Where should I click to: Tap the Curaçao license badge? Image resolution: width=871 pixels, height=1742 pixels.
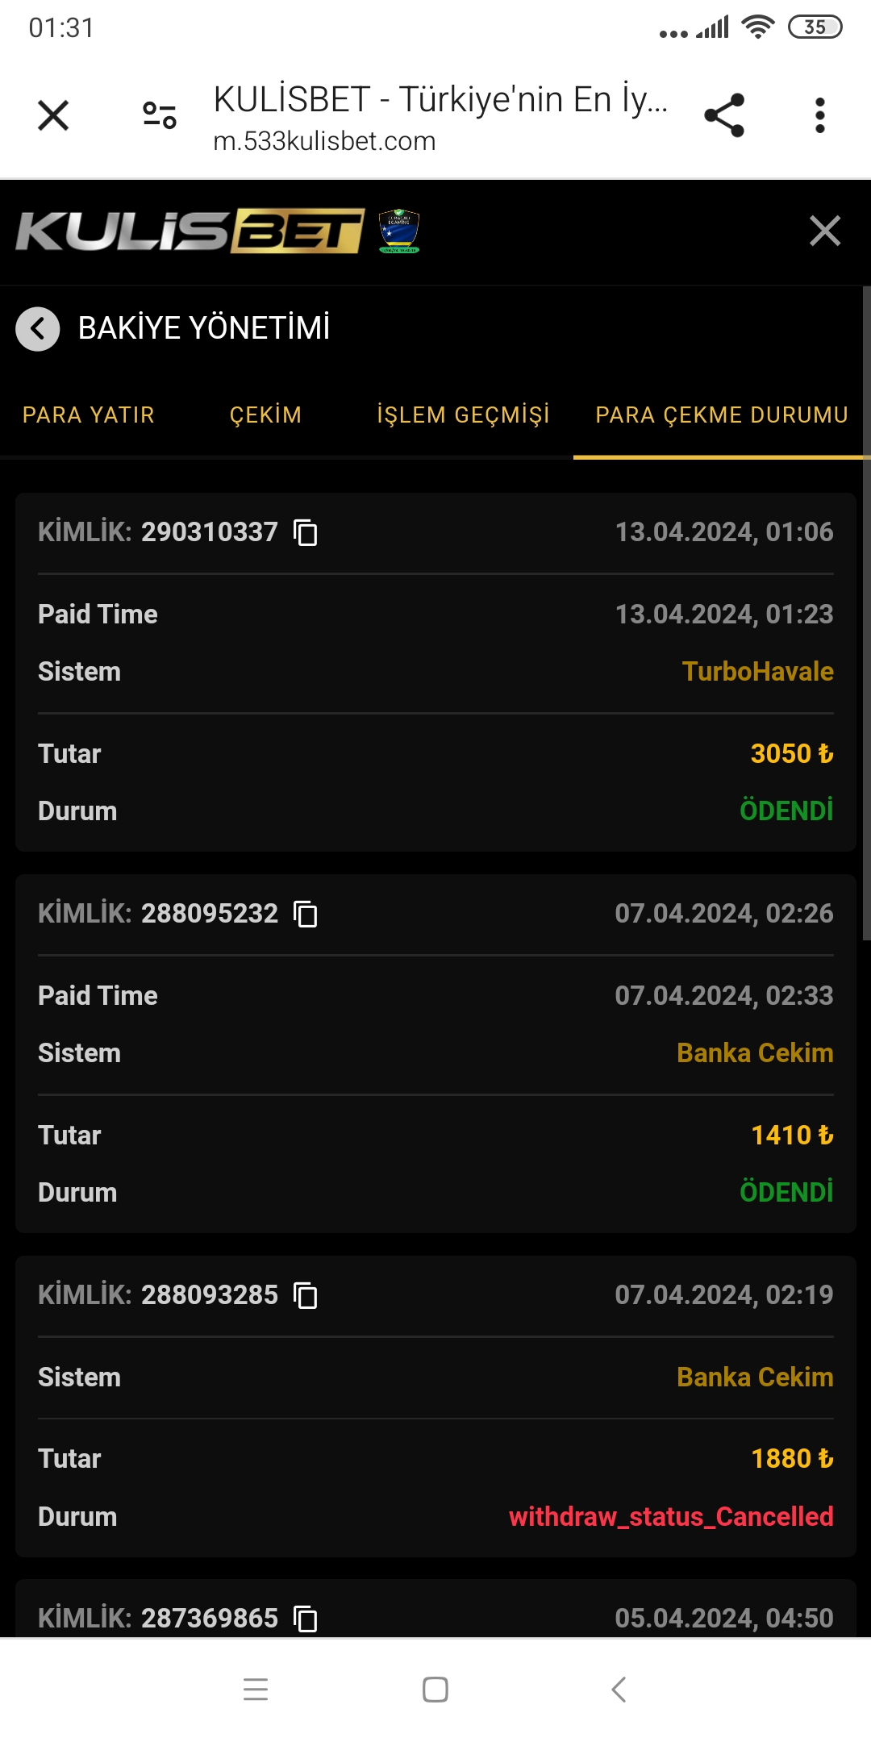click(399, 231)
